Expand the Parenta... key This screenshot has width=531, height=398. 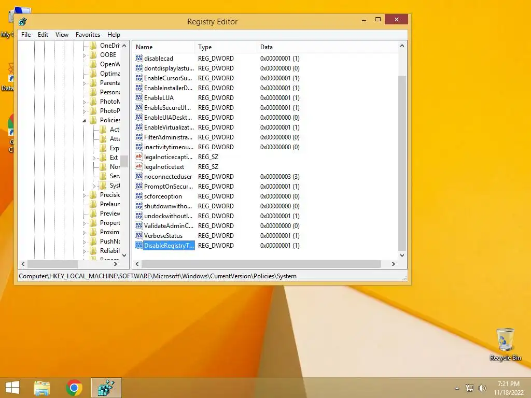[84, 83]
